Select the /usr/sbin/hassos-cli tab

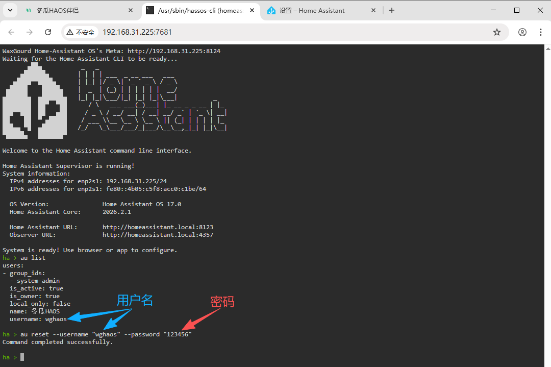(x=201, y=11)
